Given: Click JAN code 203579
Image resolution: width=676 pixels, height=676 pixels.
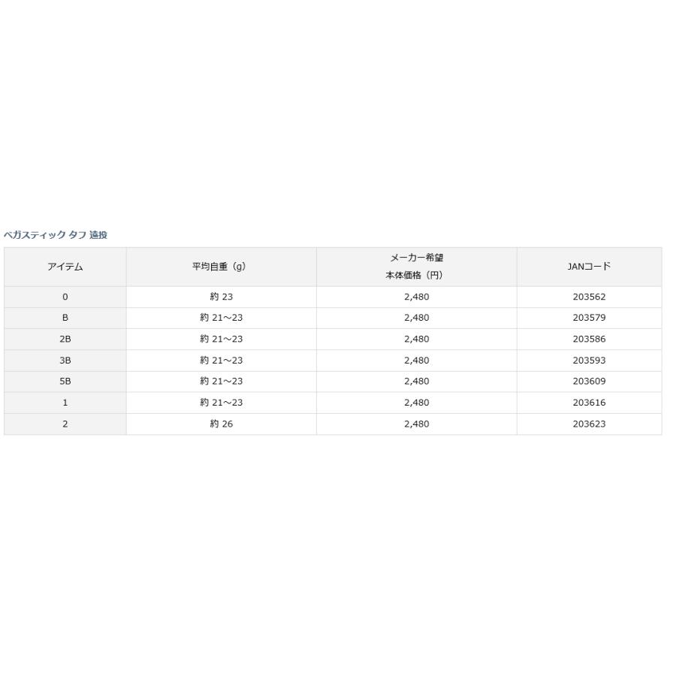Looking at the screenshot, I should [x=589, y=318].
